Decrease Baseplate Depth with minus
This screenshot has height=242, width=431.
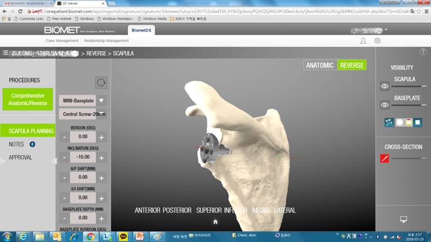point(65,219)
